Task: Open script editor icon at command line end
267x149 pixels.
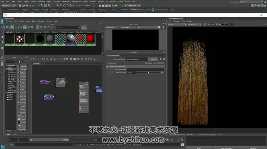Action: click(x=182, y=145)
